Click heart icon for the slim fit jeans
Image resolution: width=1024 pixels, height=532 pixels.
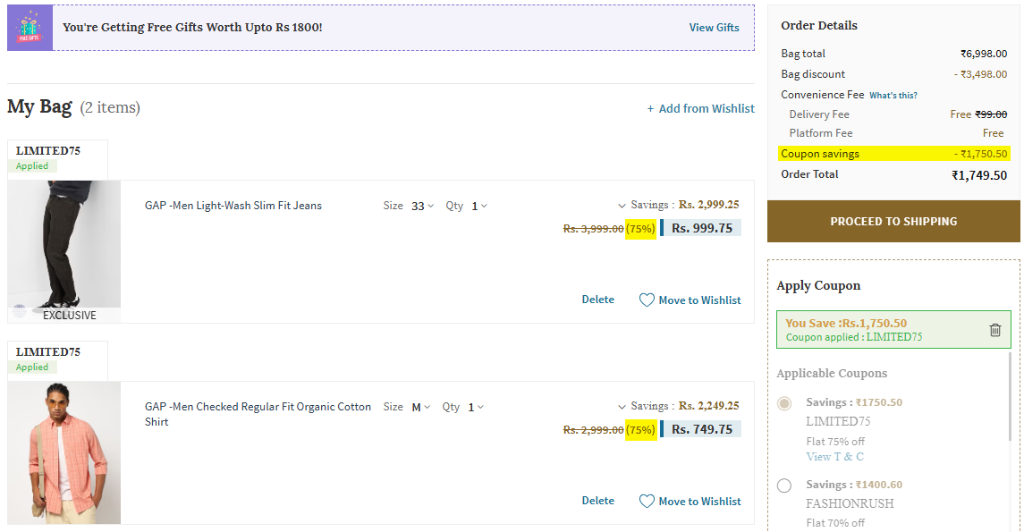pos(647,300)
